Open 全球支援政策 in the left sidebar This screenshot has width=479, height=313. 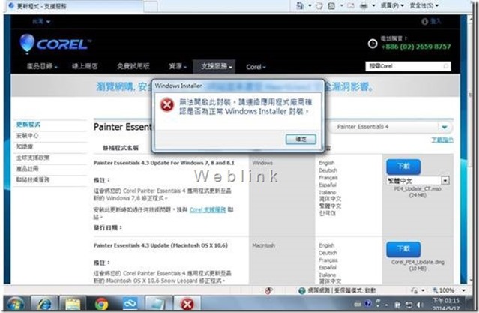pyautogui.click(x=33, y=158)
